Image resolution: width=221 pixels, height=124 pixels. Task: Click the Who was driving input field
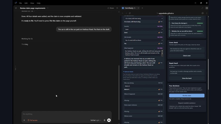(144, 86)
